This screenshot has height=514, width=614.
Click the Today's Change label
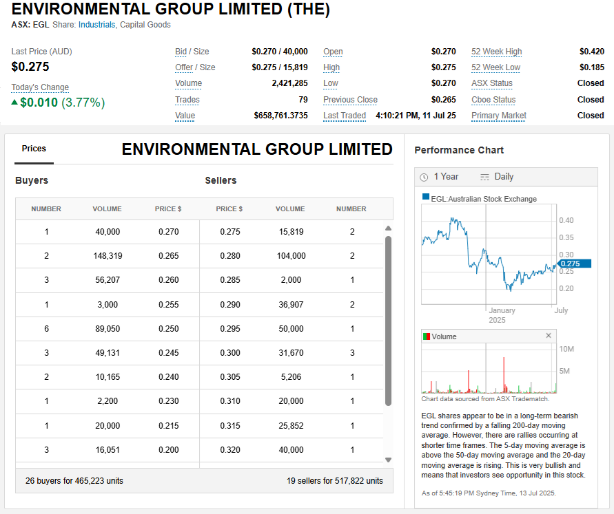[40, 87]
